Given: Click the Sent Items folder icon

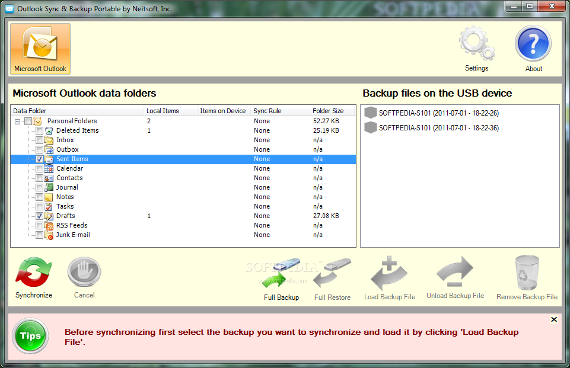Looking at the screenshot, I should coord(49,159).
